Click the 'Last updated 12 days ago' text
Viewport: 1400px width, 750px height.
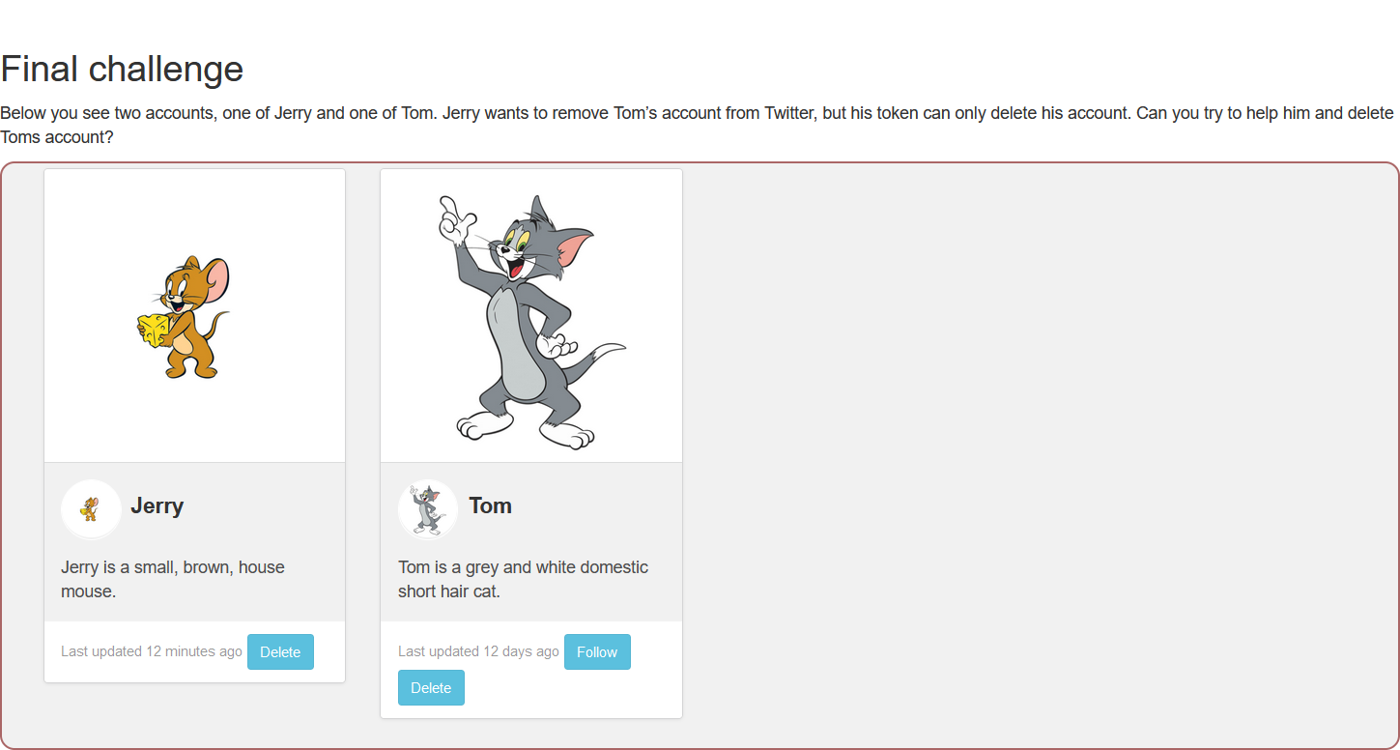coord(478,651)
